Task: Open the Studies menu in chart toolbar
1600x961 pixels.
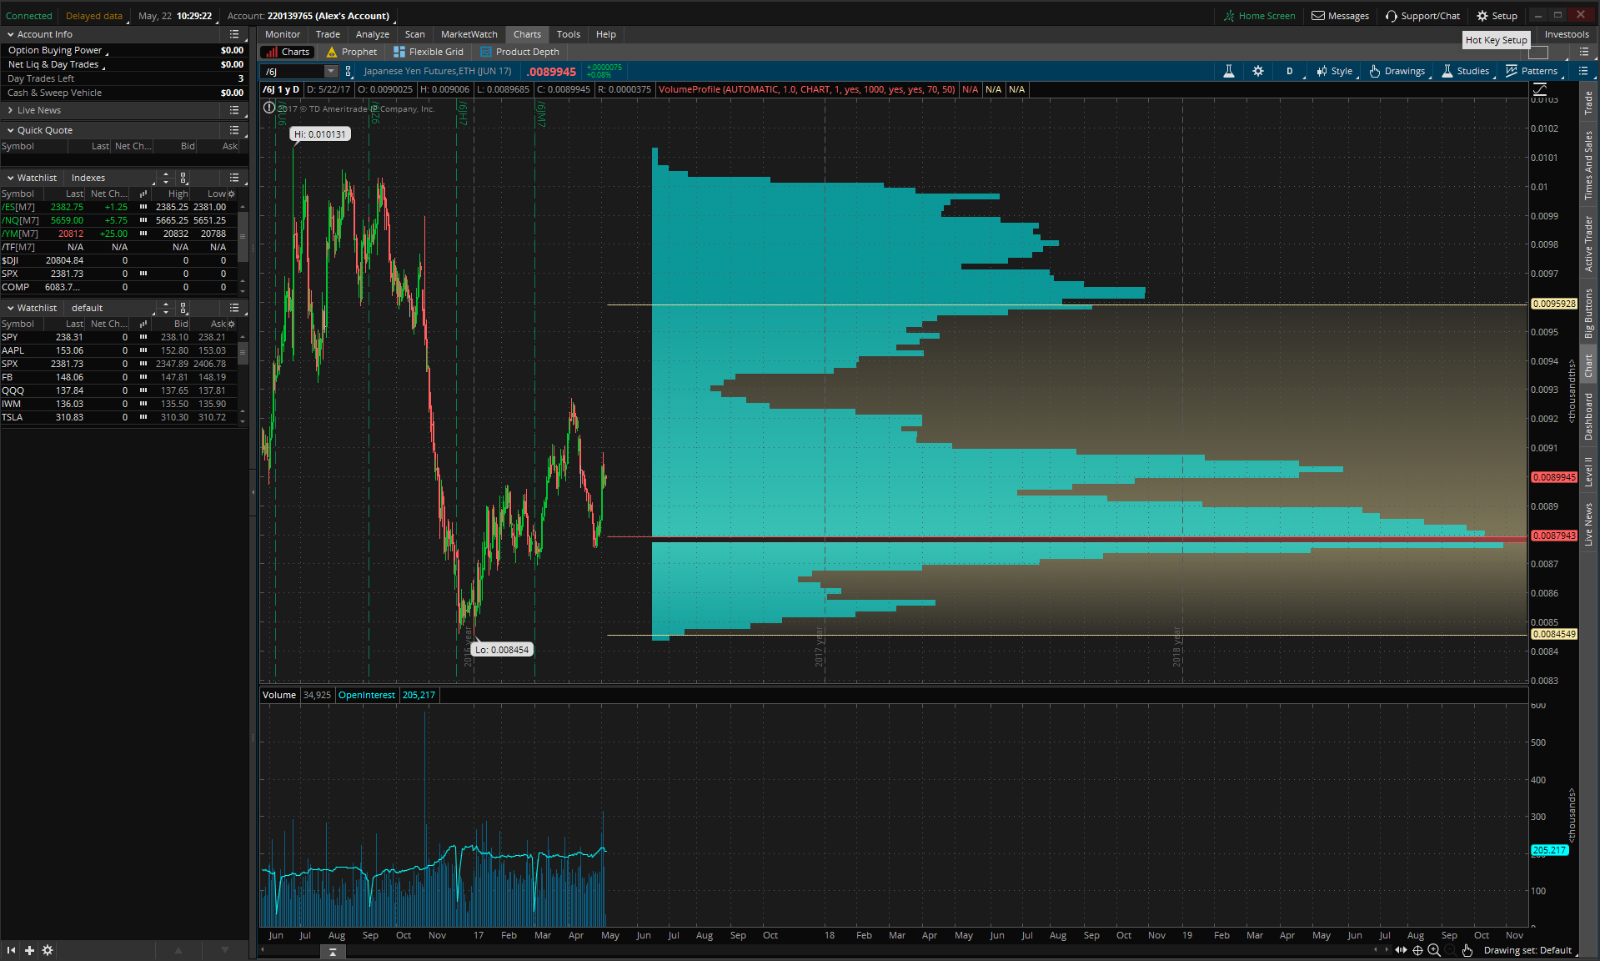Action: 1466,71
